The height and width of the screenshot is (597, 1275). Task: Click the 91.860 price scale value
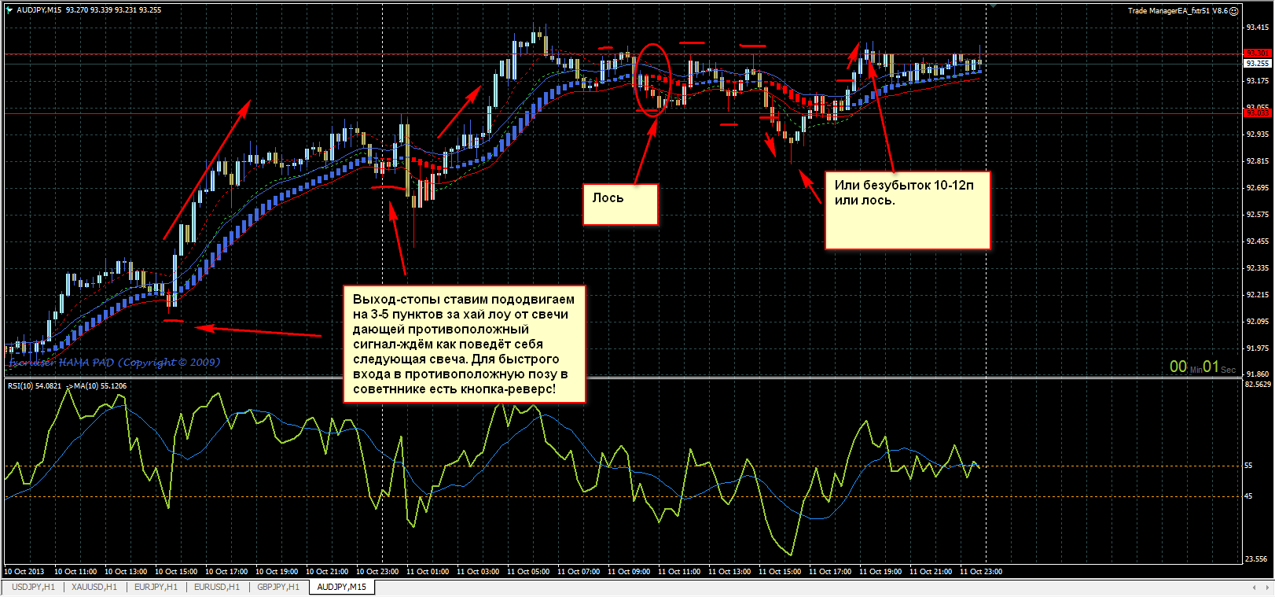(x=1258, y=374)
